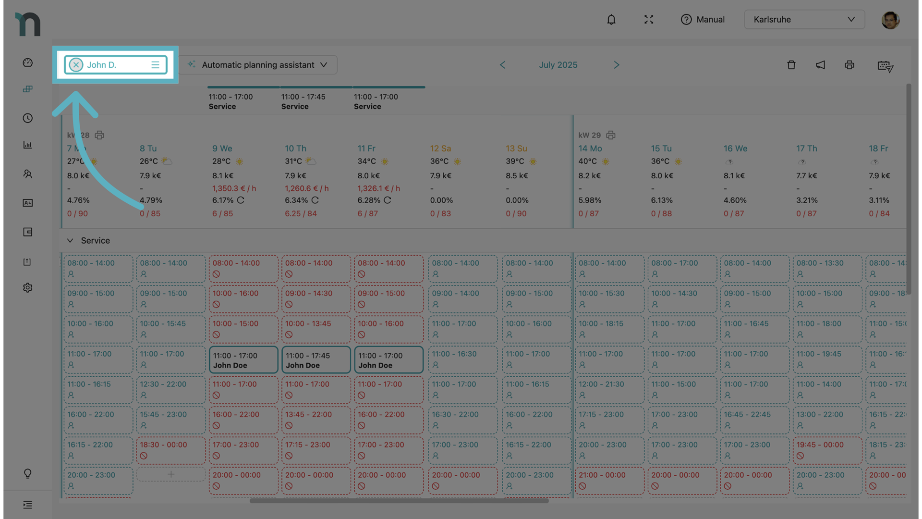
Task: Print the schedule using the printer icon
Action: pos(849,65)
